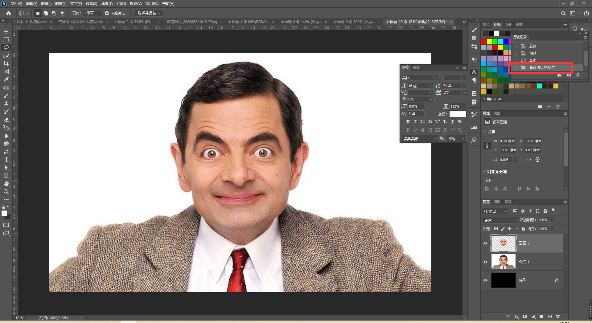Click the Character panel 颜色 white swatch
This screenshot has width=592, height=323.
click(x=458, y=114)
